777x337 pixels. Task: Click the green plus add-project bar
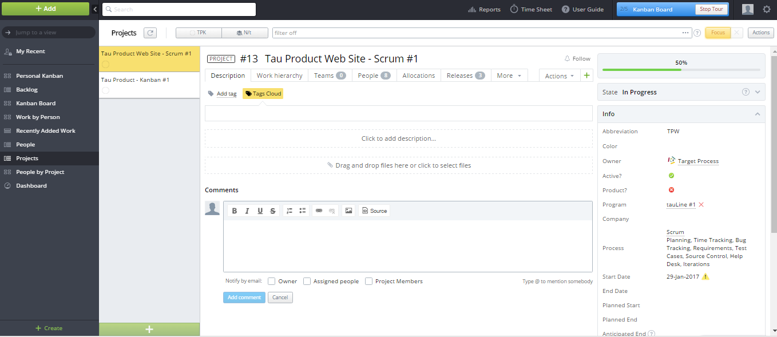[149, 329]
